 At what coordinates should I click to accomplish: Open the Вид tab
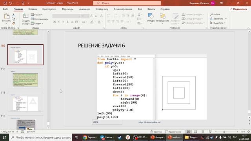coord(140,9)
